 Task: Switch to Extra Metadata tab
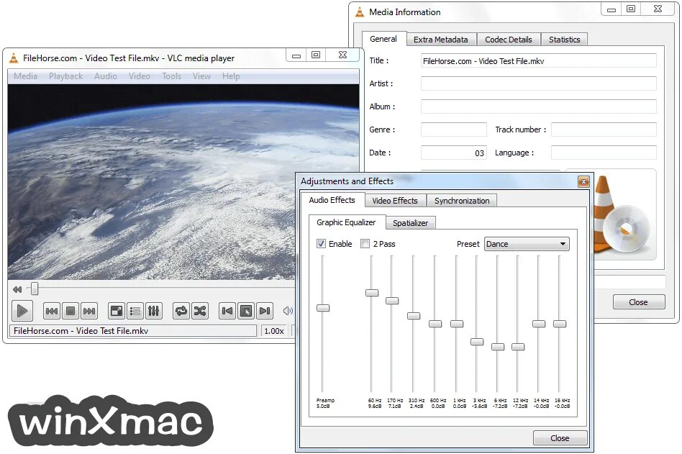click(x=441, y=40)
